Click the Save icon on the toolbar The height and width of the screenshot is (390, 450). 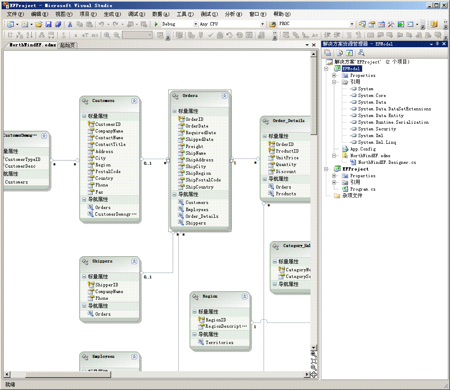click(49, 24)
